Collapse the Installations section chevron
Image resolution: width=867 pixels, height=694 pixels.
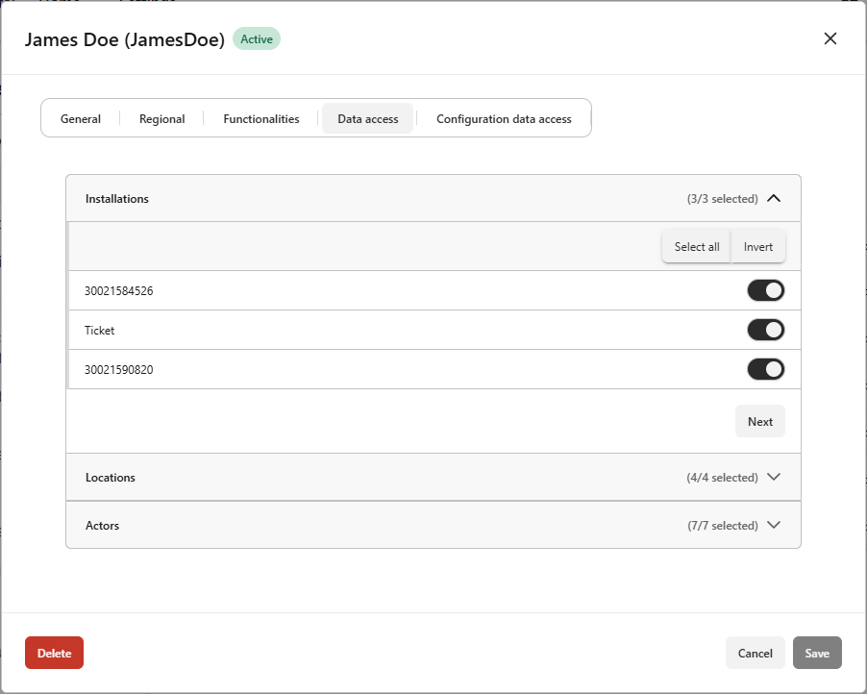coord(774,199)
